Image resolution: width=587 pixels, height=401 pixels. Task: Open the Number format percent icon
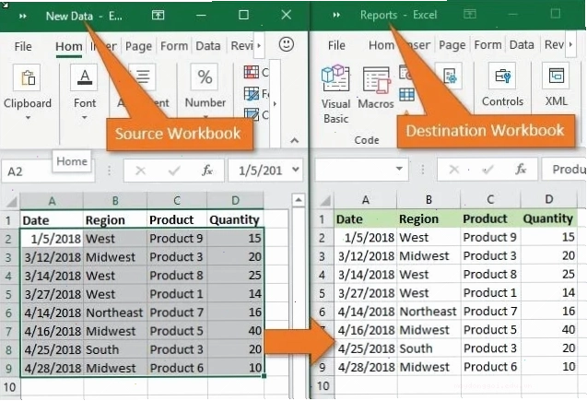[205, 77]
